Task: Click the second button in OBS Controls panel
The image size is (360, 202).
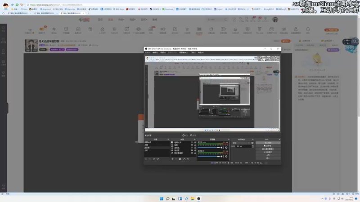Action: [x=268, y=146]
